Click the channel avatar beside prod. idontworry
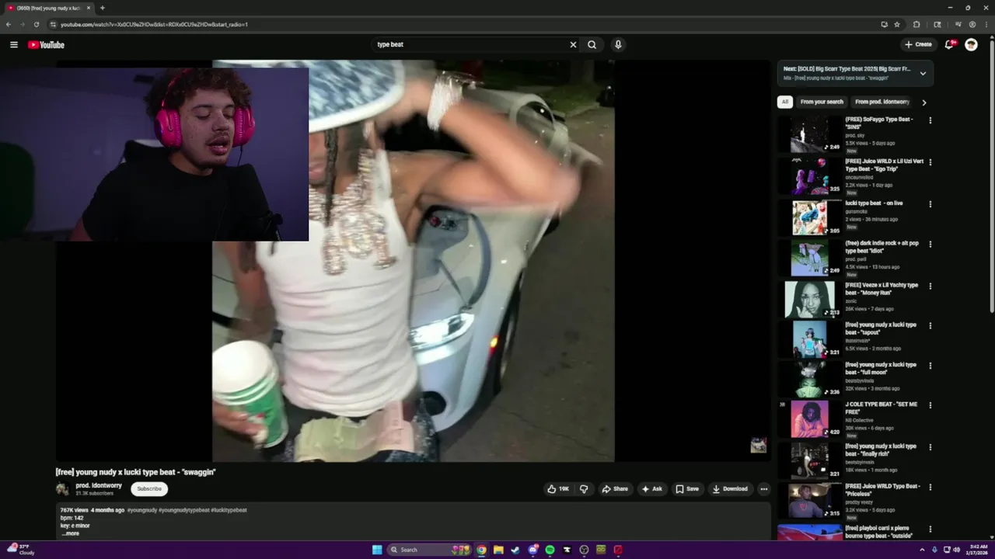Image resolution: width=995 pixels, height=559 pixels. pos(62,489)
